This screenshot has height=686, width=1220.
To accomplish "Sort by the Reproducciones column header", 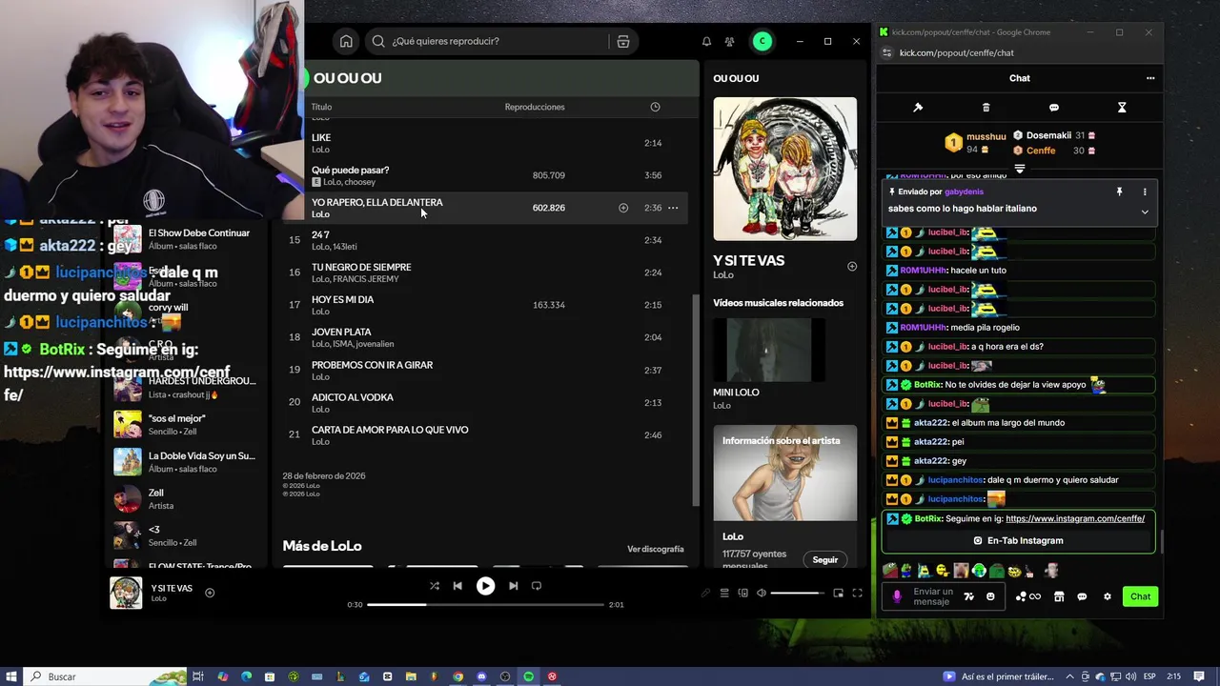I will [x=535, y=107].
